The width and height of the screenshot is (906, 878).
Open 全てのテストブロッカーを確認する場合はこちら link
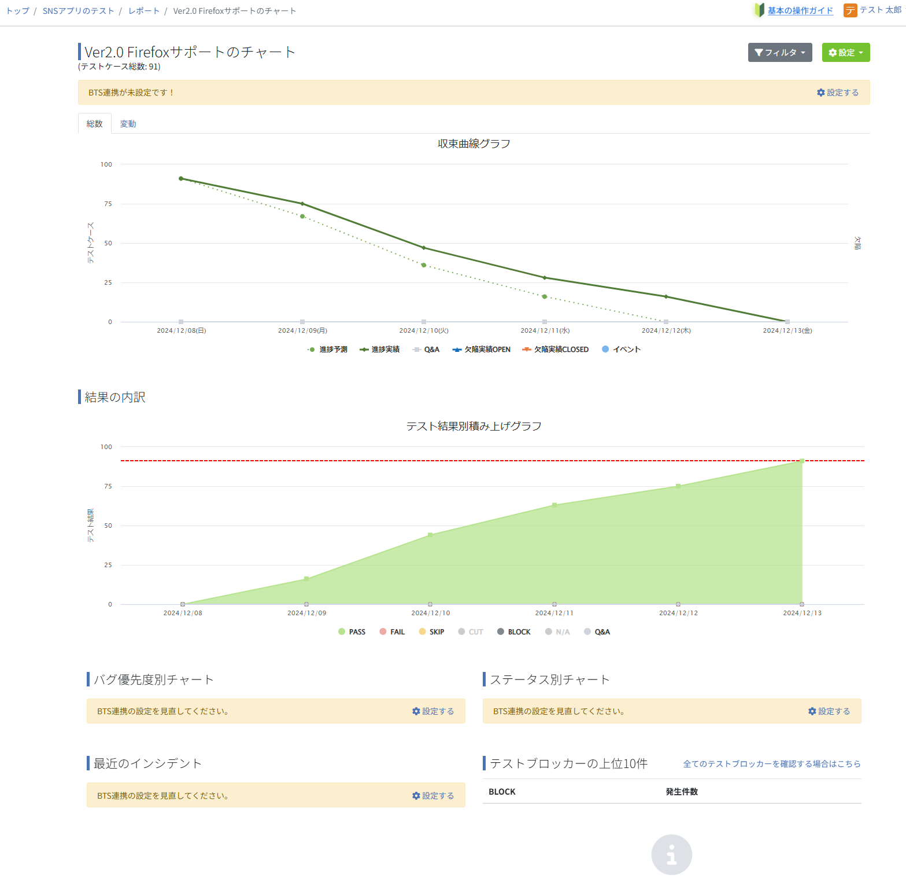[772, 764]
